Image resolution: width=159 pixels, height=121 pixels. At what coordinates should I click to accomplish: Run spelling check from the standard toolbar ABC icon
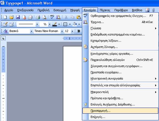point(52,17)
